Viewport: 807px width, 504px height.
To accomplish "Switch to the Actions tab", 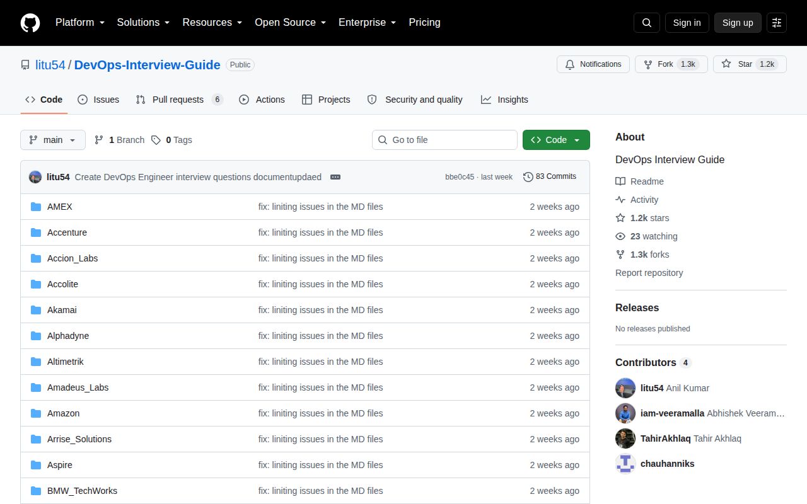I will point(262,100).
